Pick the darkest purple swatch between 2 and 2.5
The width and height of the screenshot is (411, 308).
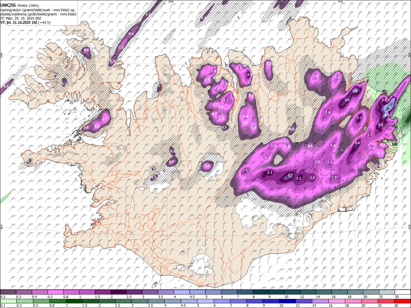[118, 292]
